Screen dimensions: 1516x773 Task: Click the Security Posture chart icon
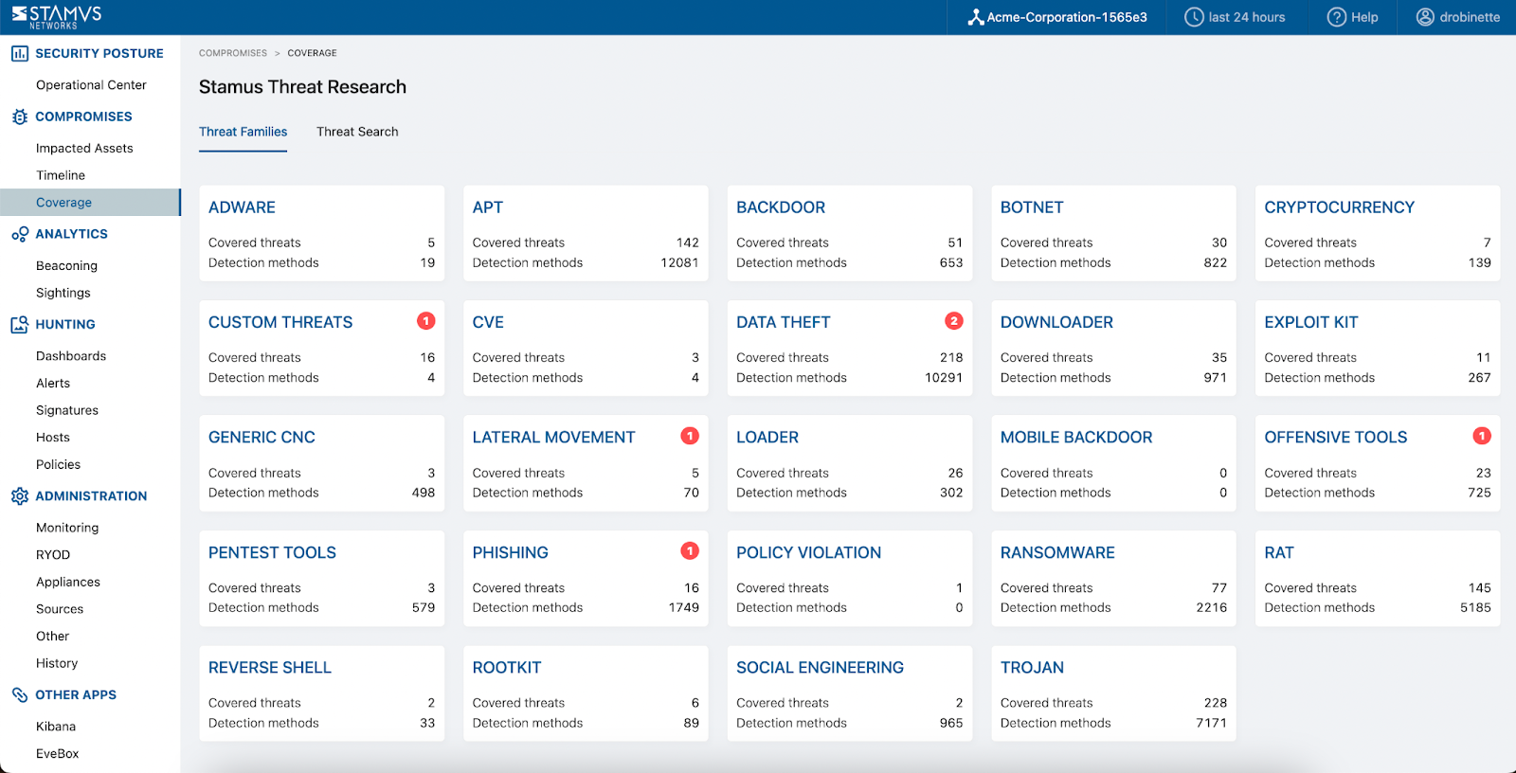pos(20,54)
